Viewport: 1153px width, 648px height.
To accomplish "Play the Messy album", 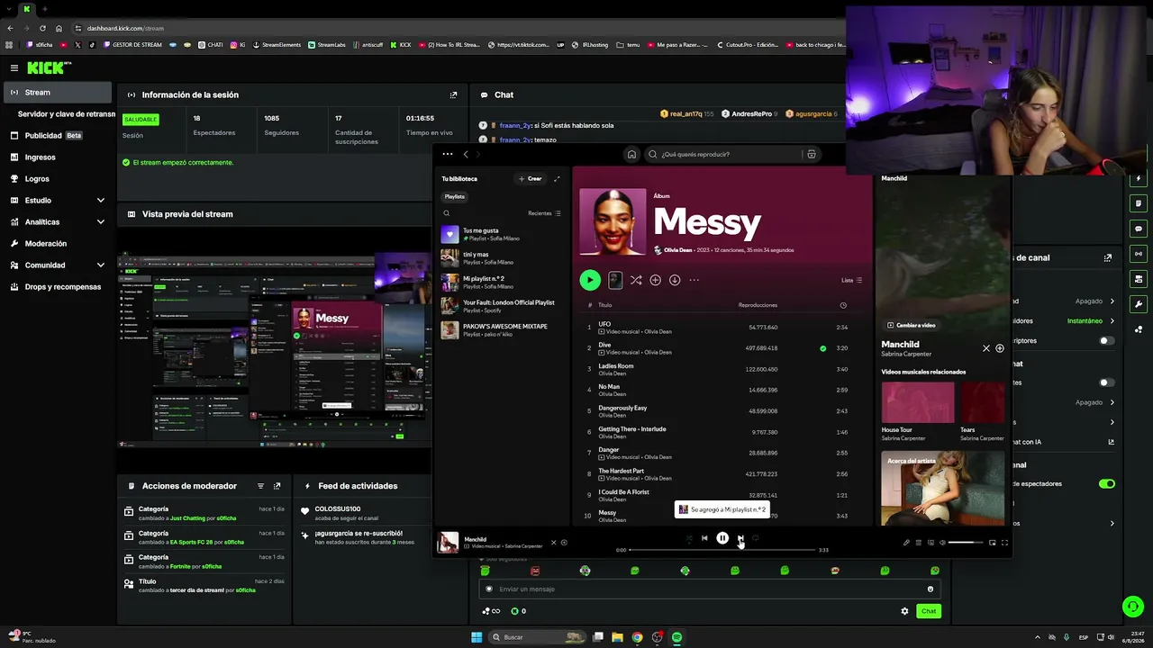I will point(590,280).
